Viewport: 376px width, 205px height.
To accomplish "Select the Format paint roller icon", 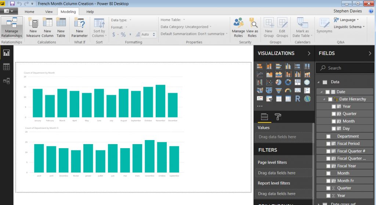I will 278,117.
